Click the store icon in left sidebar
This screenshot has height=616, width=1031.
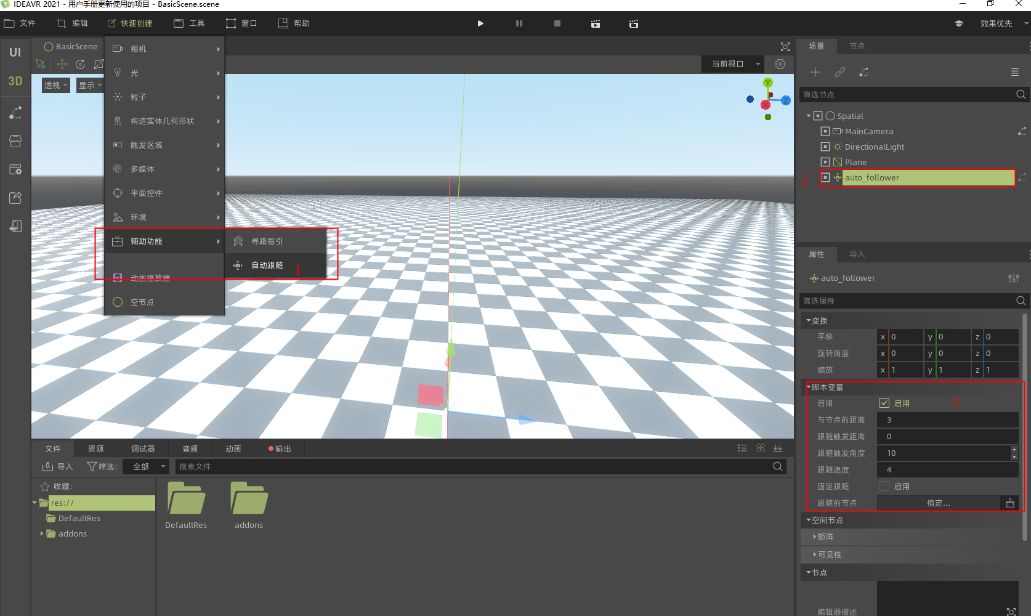15,141
